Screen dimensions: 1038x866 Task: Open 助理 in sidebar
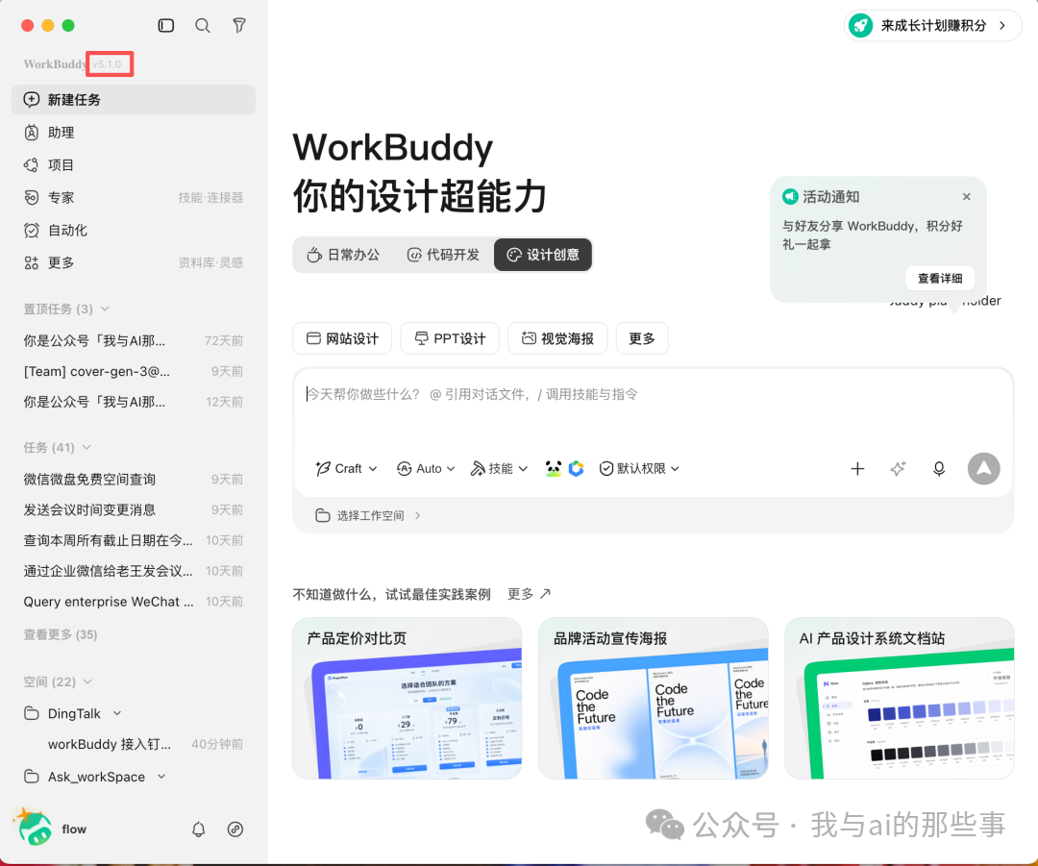pos(133,133)
